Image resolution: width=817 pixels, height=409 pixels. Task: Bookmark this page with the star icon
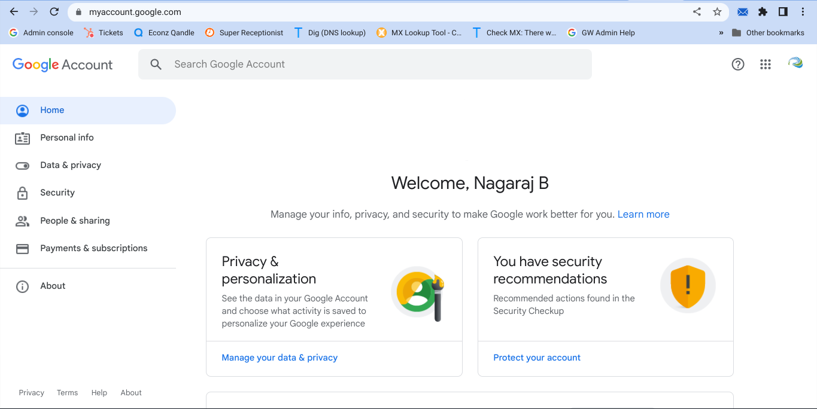[x=717, y=11]
